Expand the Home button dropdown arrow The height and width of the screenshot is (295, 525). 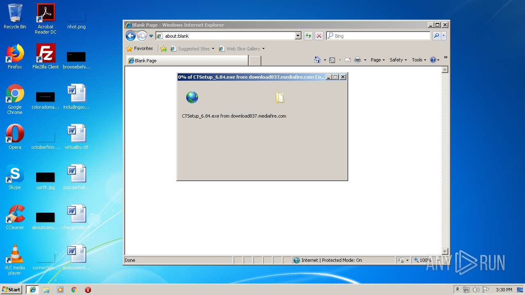325,60
